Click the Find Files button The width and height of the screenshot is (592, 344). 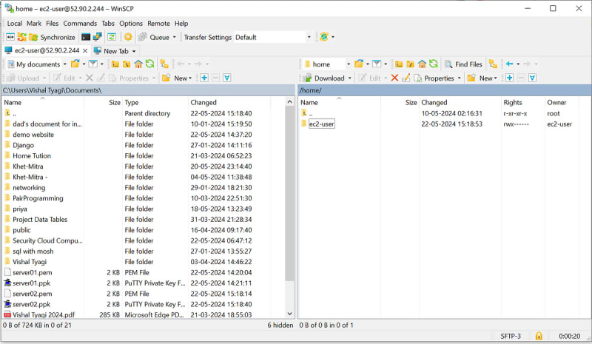tap(465, 64)
